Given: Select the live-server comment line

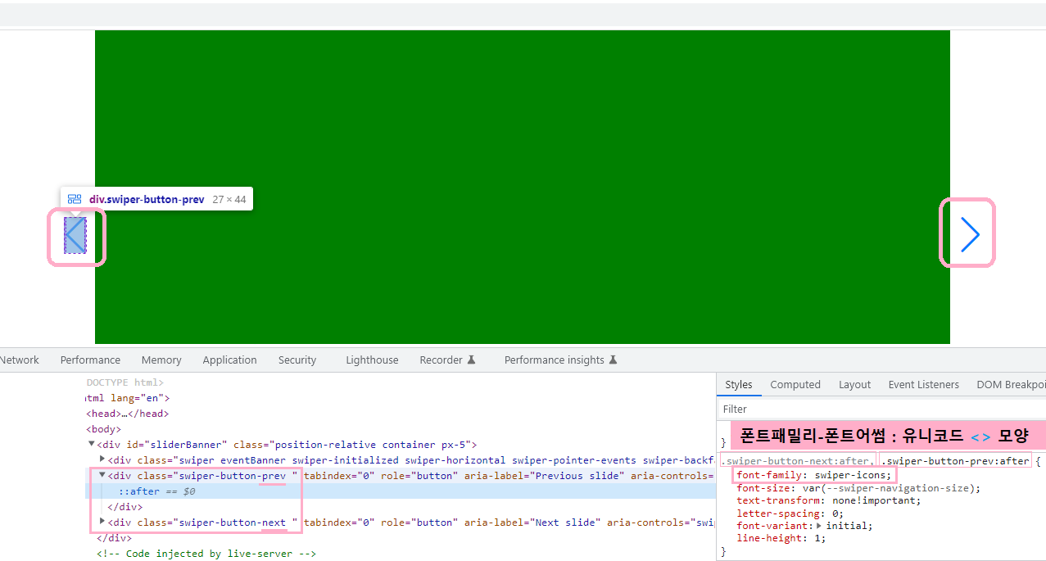Looking at the screenshot, I should 206,554.
